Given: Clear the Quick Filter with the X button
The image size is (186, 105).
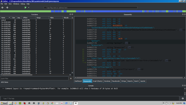Looking at the screenshot, I should coord(71,78).
